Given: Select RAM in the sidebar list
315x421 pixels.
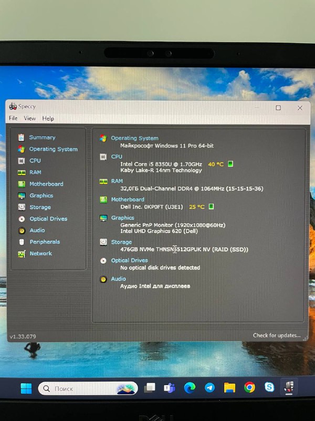Looking at the screenshot, I should 35,172.
